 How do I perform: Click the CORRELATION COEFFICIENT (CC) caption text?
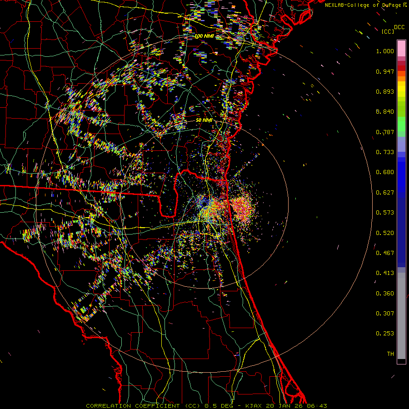point(143,406)
